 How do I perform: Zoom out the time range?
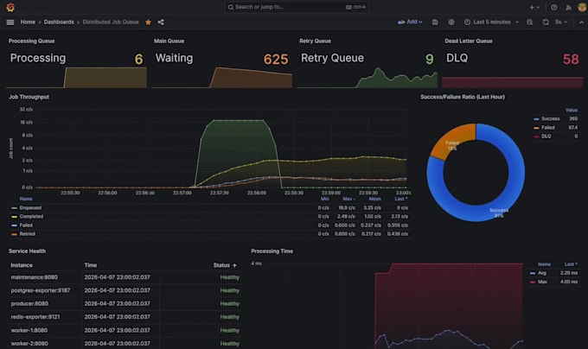529,22
